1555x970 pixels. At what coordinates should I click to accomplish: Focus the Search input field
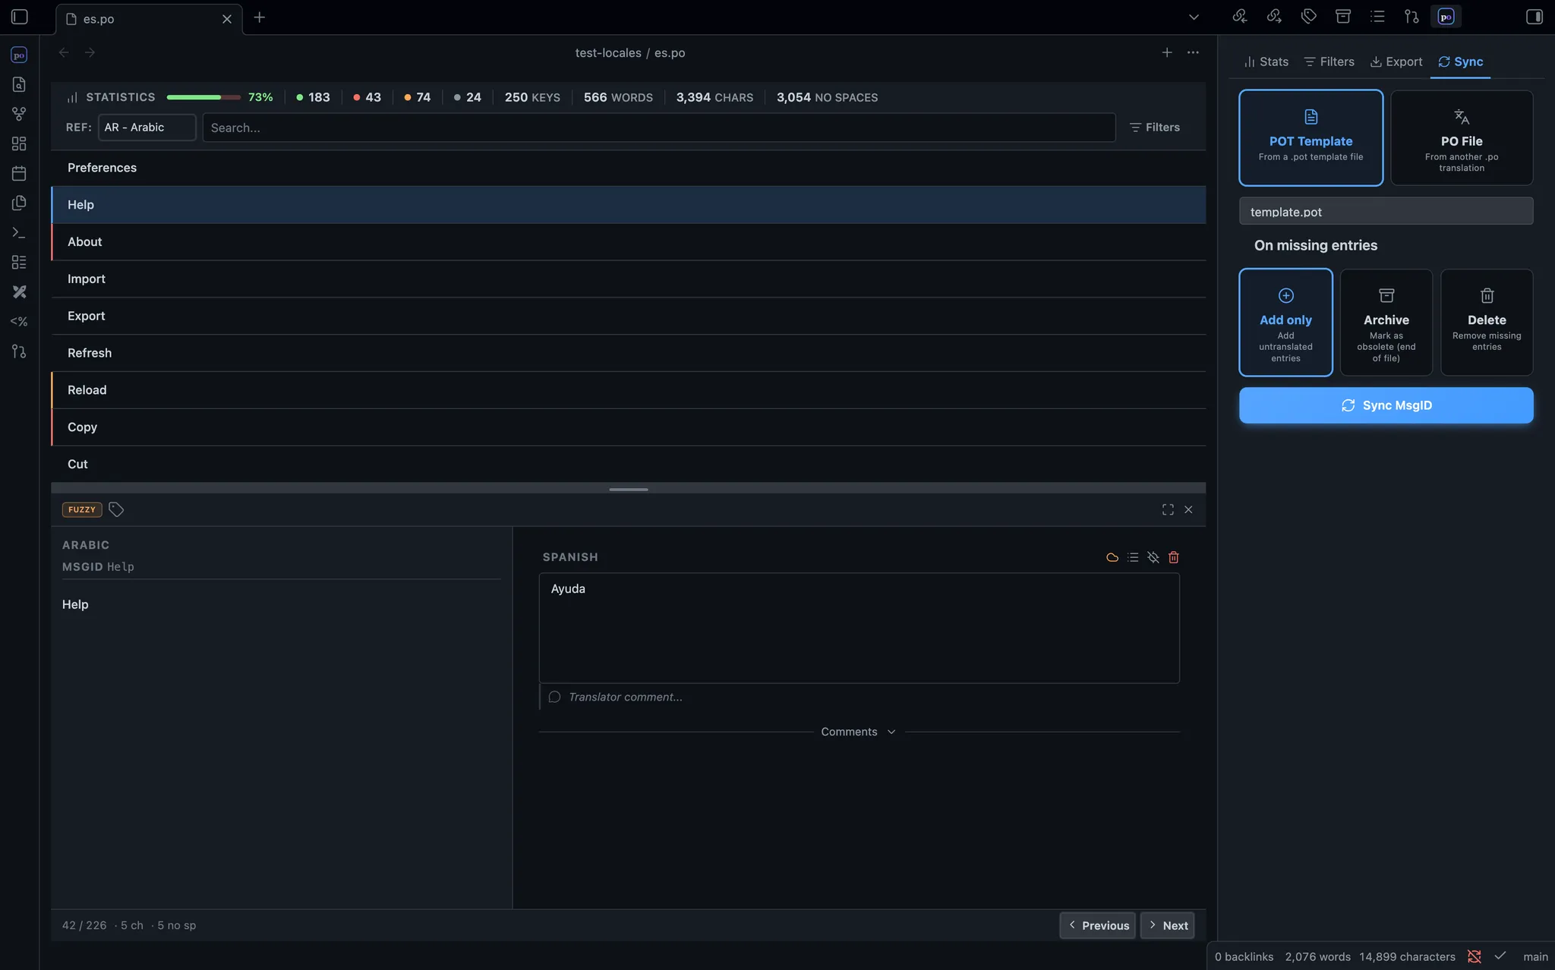pos(658,128)
